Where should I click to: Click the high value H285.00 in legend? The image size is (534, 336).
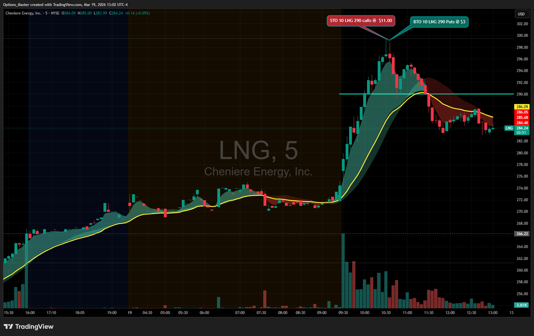coord(85,13)
